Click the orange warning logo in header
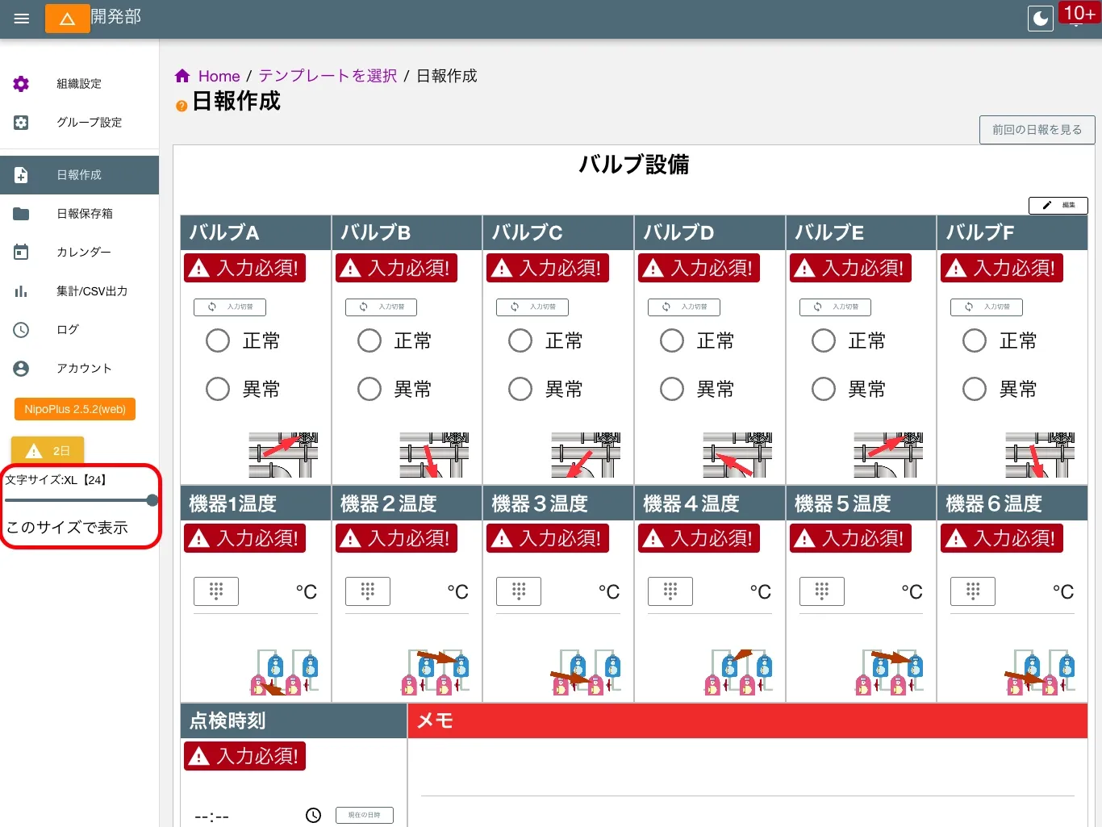Screen dimensions: 1102x827 [x=68, y=19]
